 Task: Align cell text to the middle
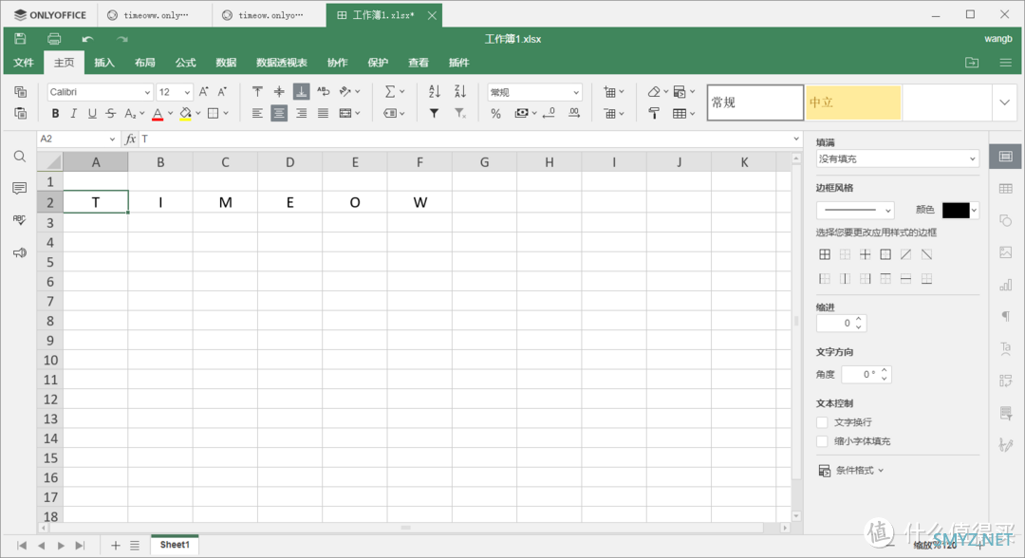(x=279, y=92)
